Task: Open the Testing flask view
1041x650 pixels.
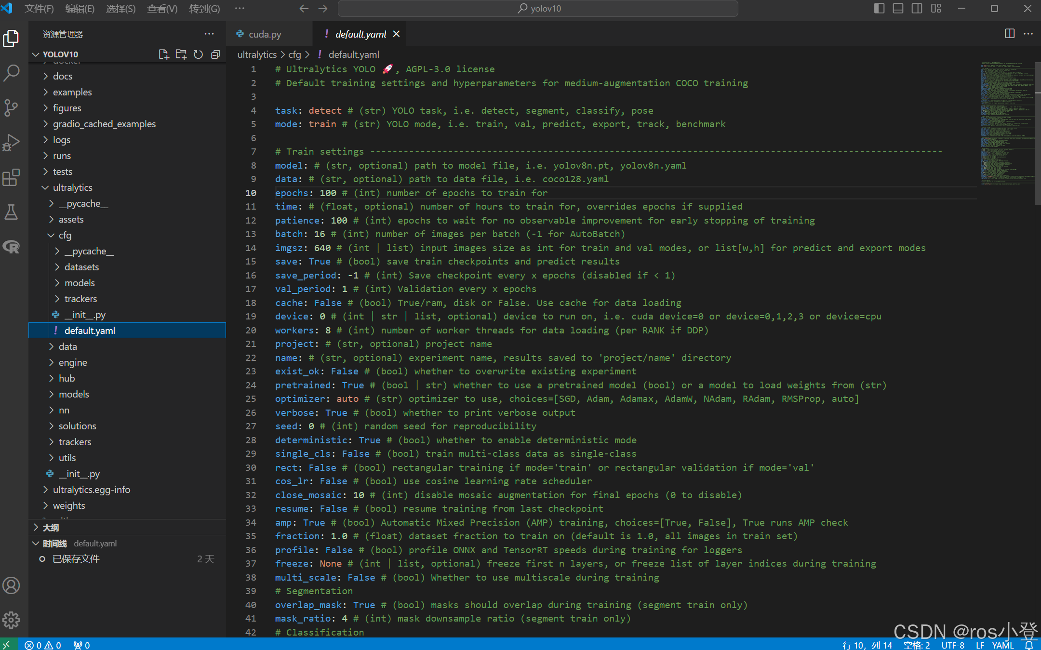Action: tap(11, 212)
